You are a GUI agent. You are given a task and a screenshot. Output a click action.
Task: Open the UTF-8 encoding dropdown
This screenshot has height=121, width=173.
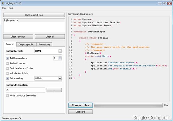(x=48, y=78)
